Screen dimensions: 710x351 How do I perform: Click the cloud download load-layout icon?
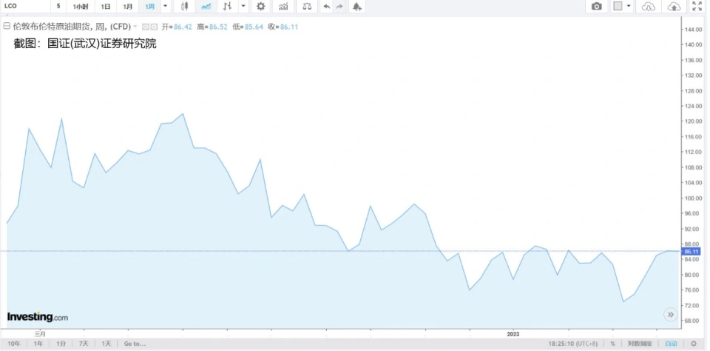tap(649, 7)
